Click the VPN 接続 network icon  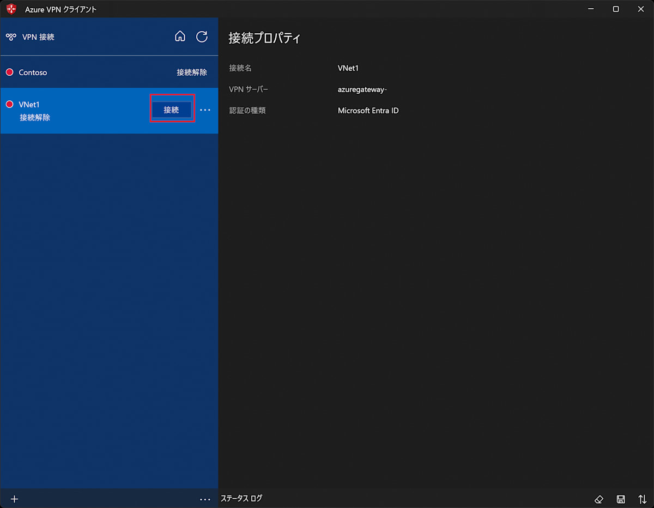(x=11, y=37)
